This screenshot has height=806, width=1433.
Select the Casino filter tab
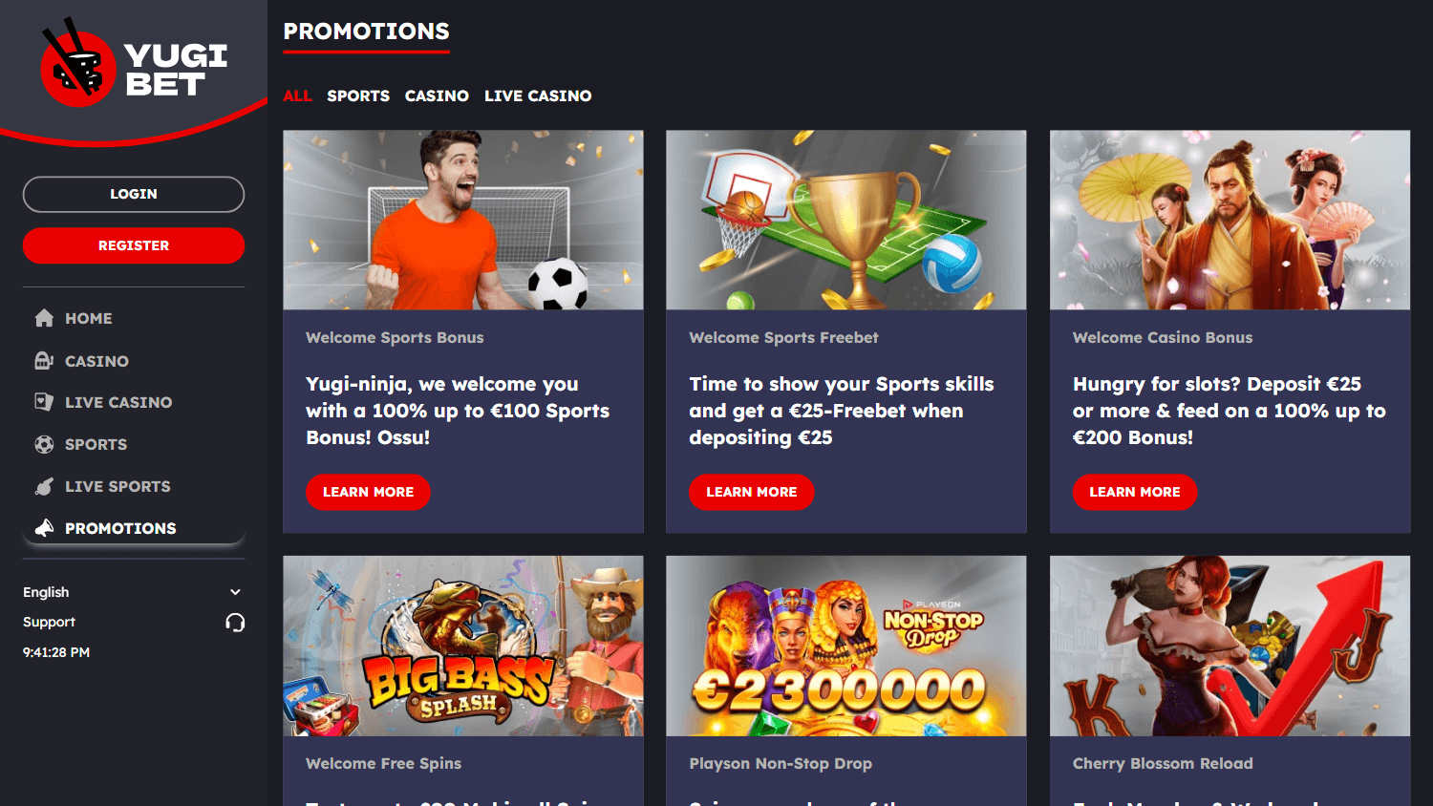coord(437,95)
